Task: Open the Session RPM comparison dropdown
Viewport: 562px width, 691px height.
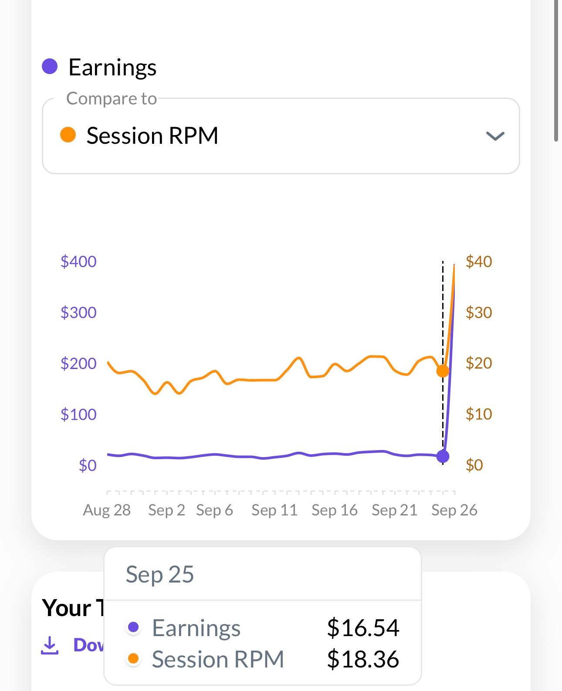Action: 281,136
